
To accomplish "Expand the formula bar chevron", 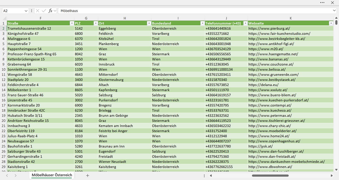I will coord(334,11).
